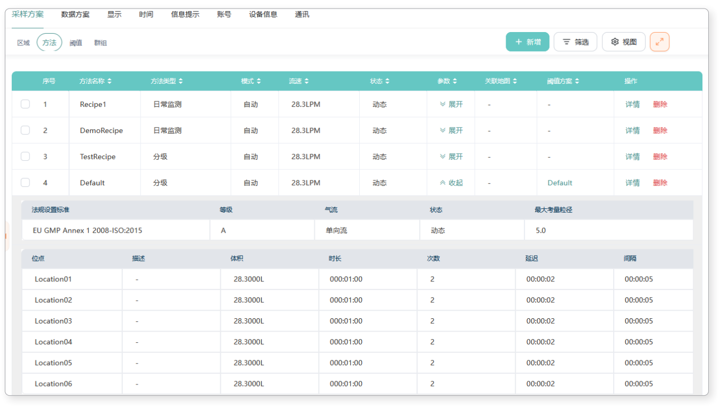Select the Location01 row
Viewport: 719px width, 409px height.
(357, 279)
